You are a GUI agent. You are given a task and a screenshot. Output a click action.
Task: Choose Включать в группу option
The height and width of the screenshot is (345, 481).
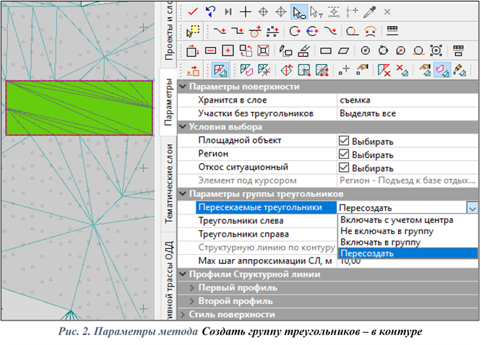tap(407, 243)
